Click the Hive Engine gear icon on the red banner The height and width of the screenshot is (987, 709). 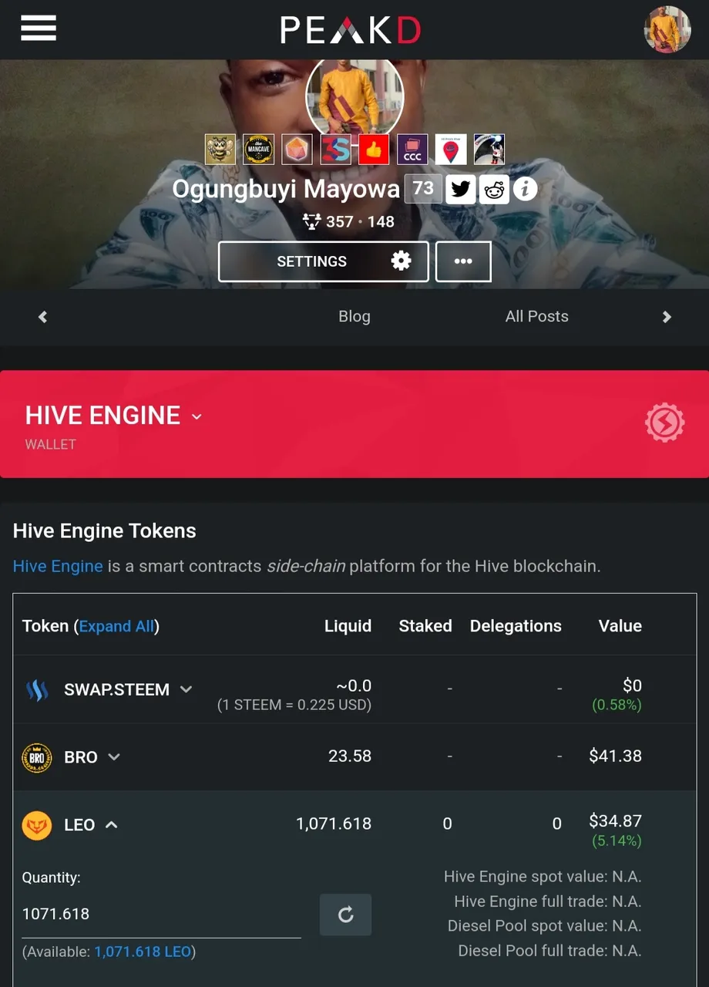pos(664,423)
